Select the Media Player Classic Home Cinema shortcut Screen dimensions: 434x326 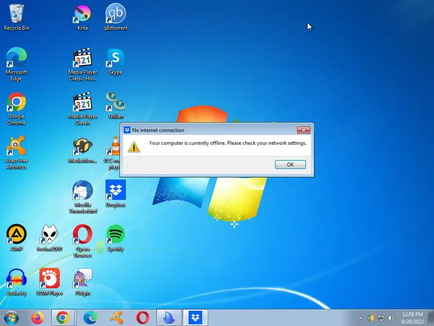[83, 64]
